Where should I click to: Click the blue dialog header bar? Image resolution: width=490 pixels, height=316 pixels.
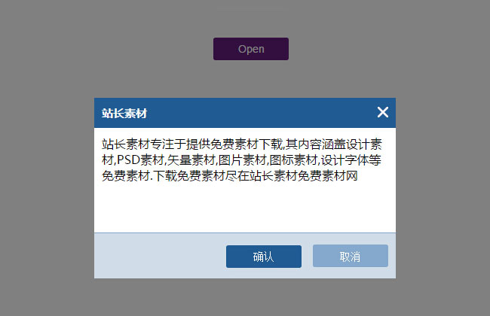[x=245, y=113]
